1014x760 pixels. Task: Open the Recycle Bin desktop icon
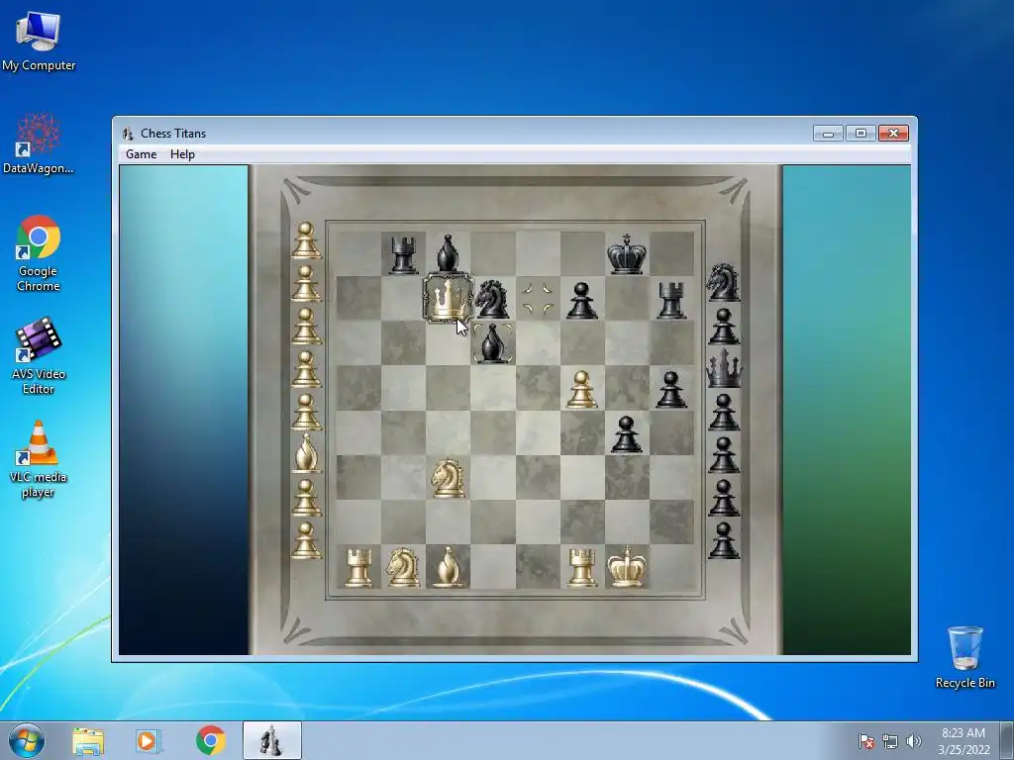[964, 657]
